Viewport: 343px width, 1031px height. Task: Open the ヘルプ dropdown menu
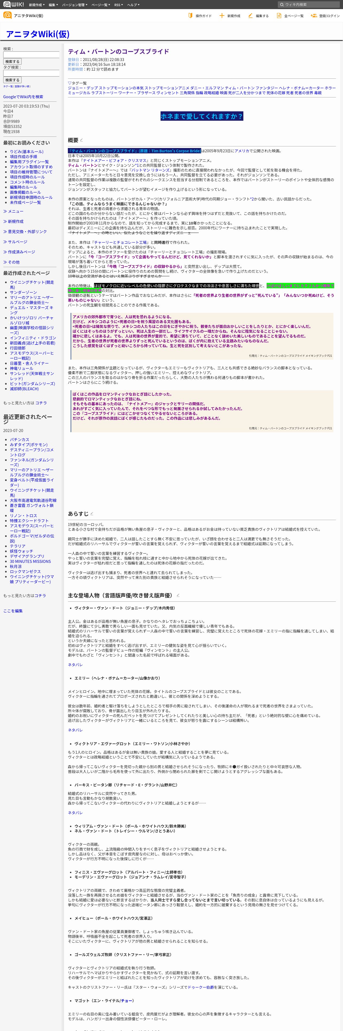(133, 5)
